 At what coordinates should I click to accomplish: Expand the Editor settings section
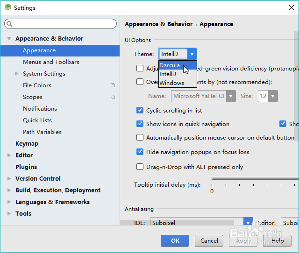[9, 155]
